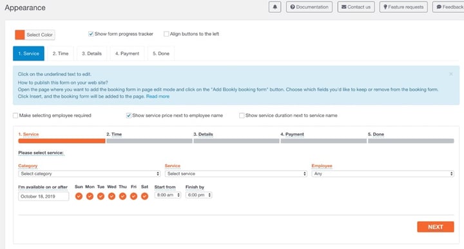Toggle the Thu day checkmark
The image size is (464, 249).
coord(122,196)
